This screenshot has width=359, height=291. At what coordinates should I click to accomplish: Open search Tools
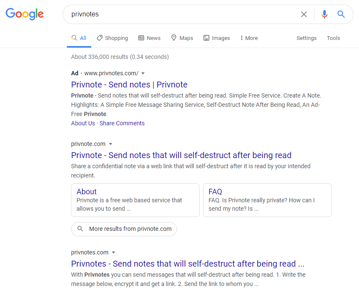click(333, 38)
